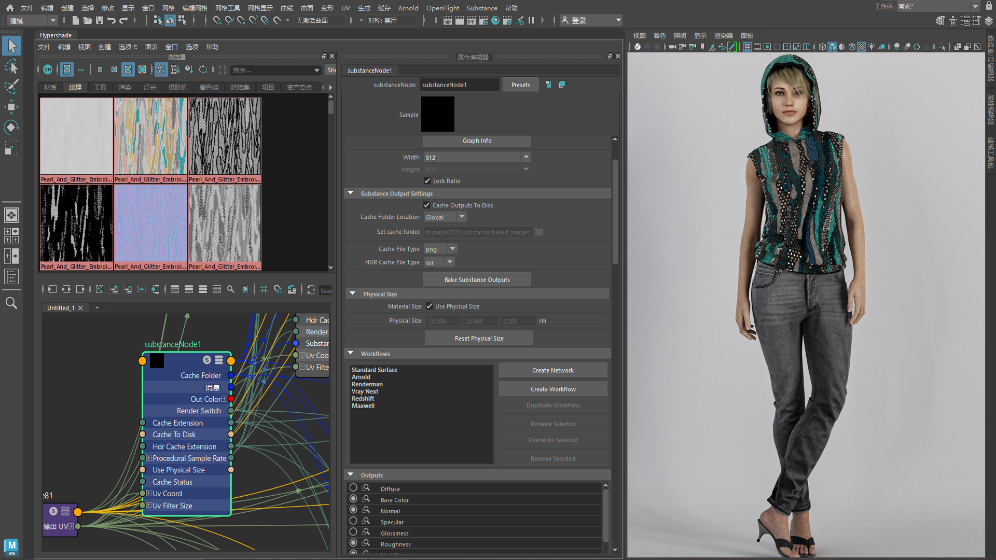This screenshot has width=996, height=560.
Task: Open the Arnold menu
Action: 408,8
